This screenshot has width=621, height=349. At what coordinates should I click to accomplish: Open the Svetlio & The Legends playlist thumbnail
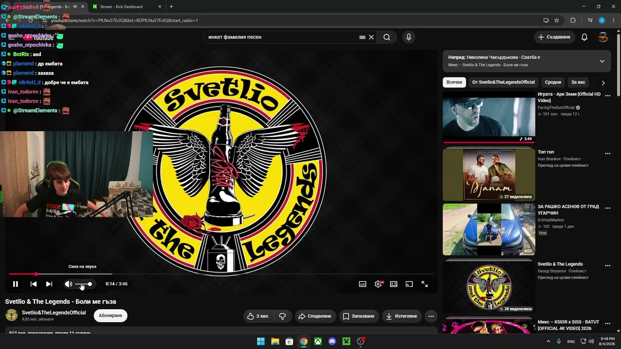pos(489,287)
